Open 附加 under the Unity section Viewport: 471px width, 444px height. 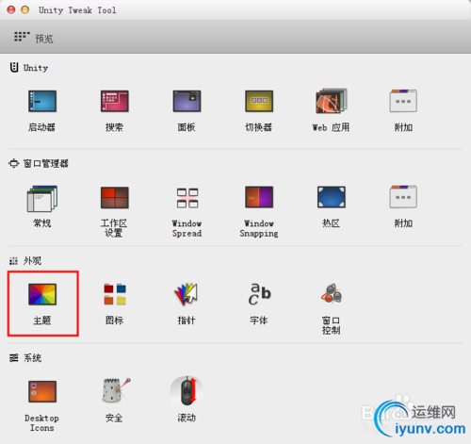tap(403, 110)
